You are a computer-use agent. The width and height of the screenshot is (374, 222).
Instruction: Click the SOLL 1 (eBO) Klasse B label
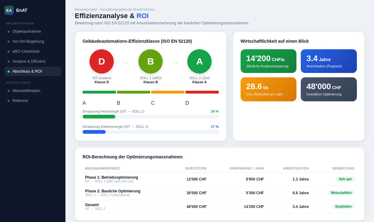(x=151, y=80)
